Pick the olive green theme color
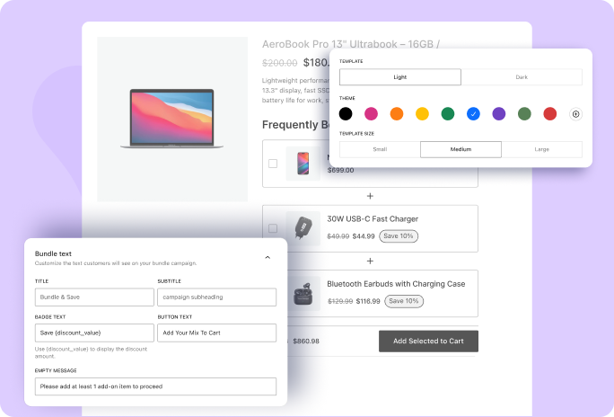 click(524, 114)
